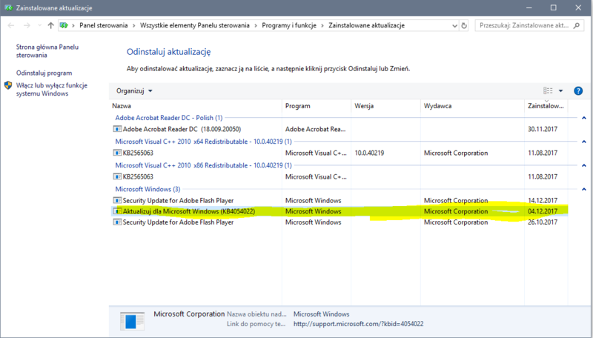Open Odinstaluj program link

pos(44,73)
